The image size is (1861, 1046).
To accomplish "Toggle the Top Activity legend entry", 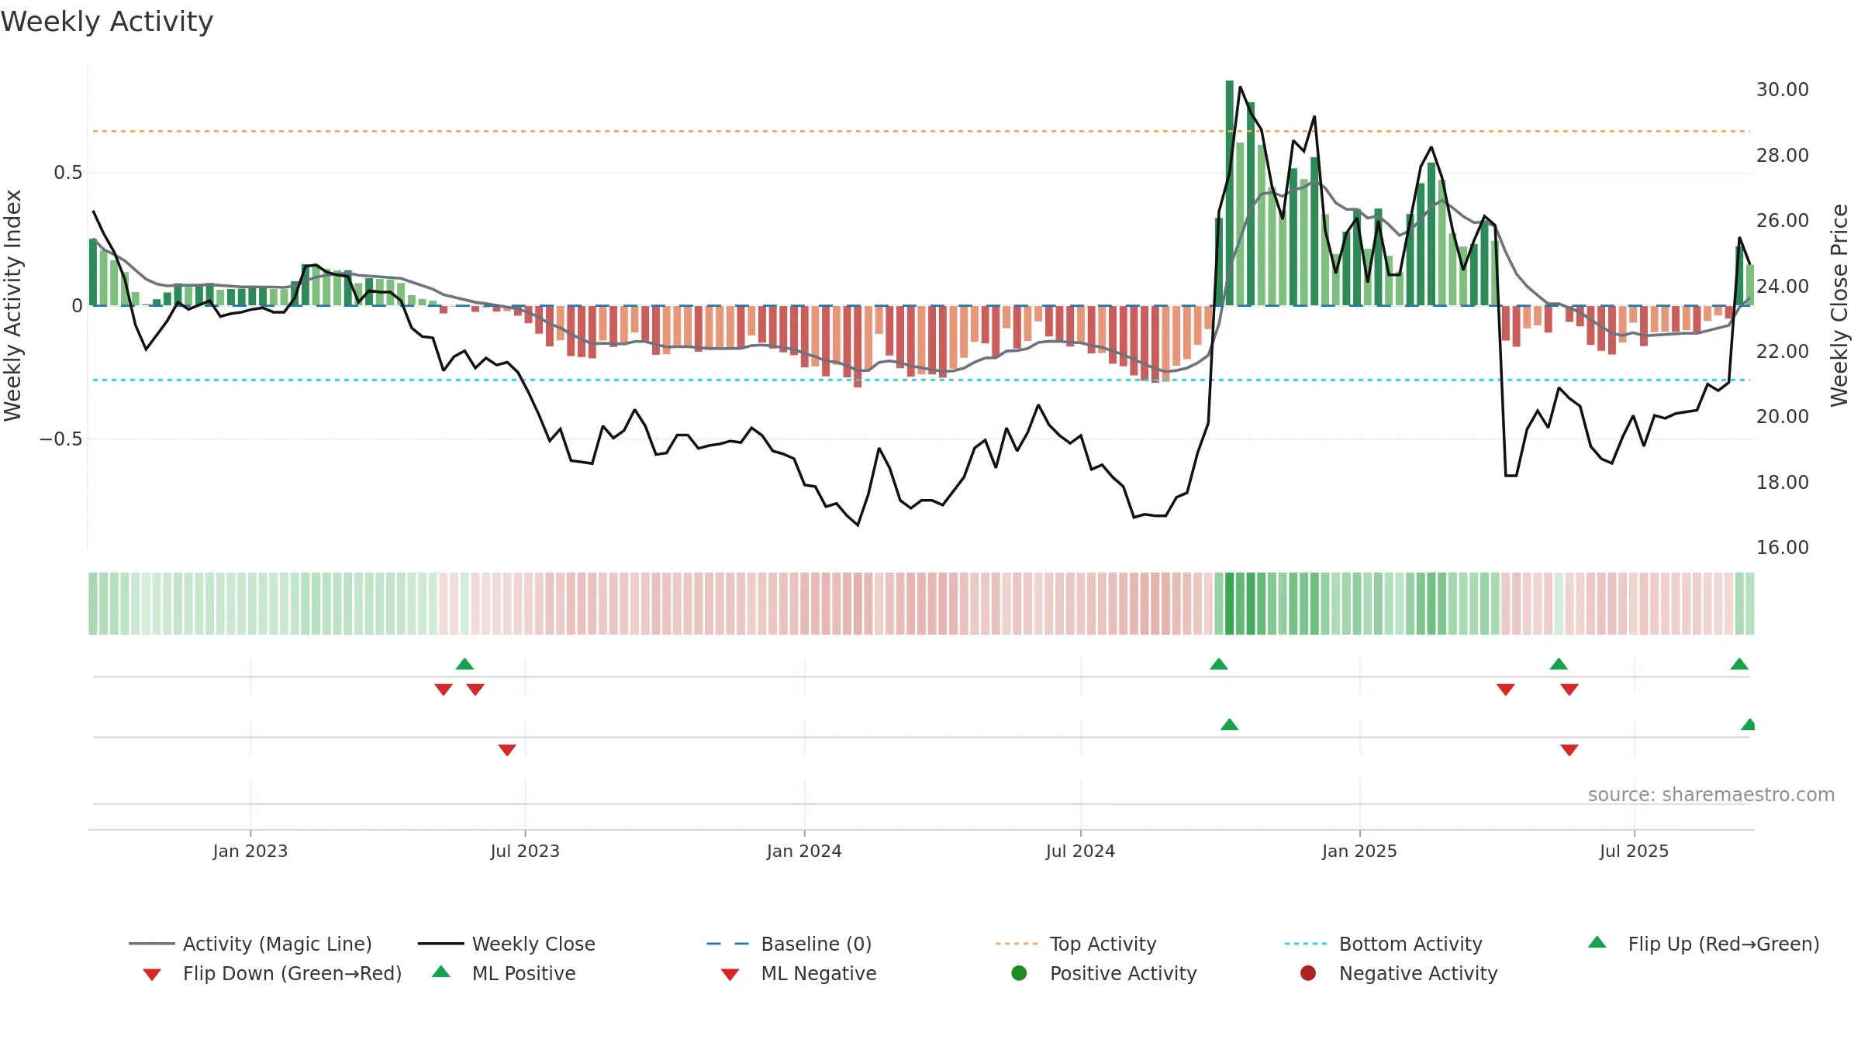I will coord(1076,944).
